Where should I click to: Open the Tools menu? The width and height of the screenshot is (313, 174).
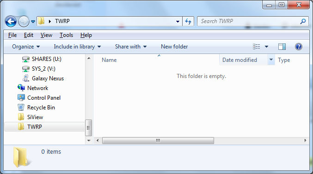pos(66,35)
